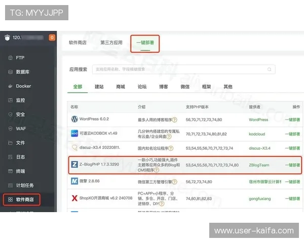Image resolution: width=304 pixels, height=243 pixels.
Task: Open help icon for WordPress description
Action: [174, 120]
